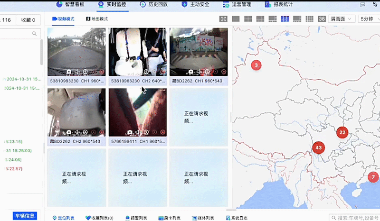Select eight-split video layout icon

point(273,19)
